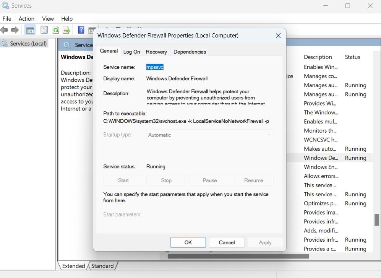Screen dimensions: 381x278
Task: Click the Services gear icon in title bar
Action: pyautogui.click(x=5, y=5)
